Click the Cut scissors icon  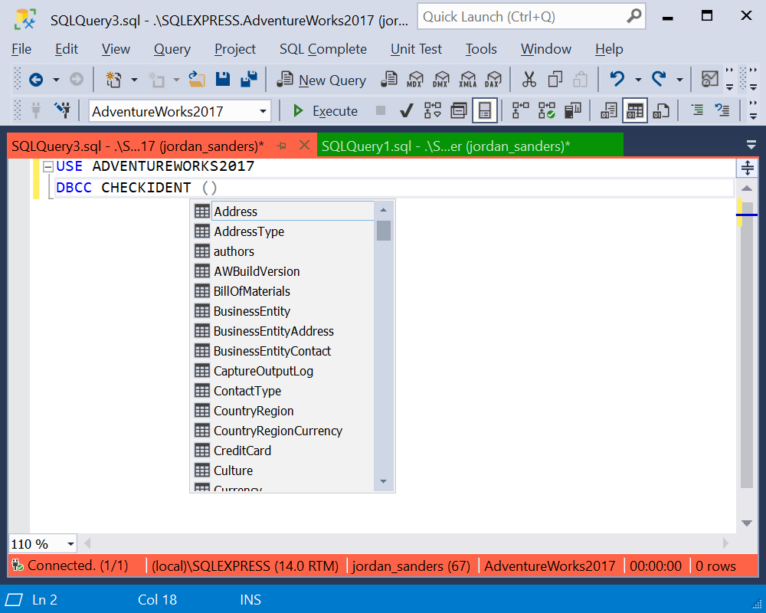(x=529, y=79)
